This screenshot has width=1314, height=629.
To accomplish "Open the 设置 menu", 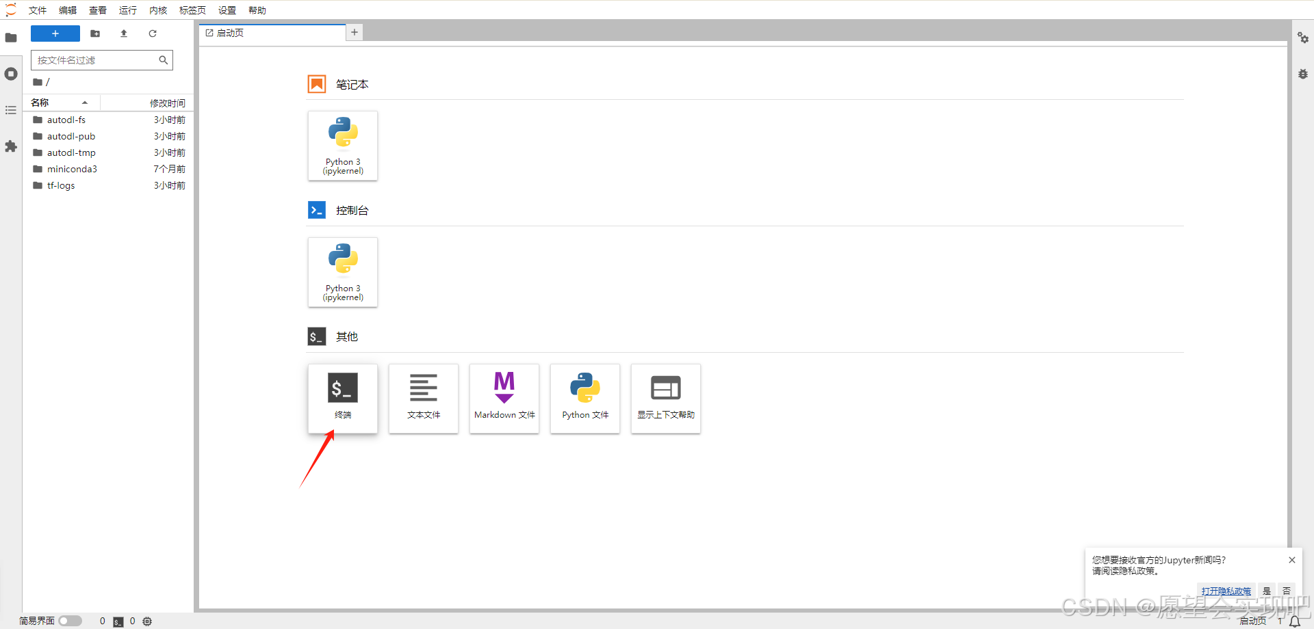I will 227,10.
